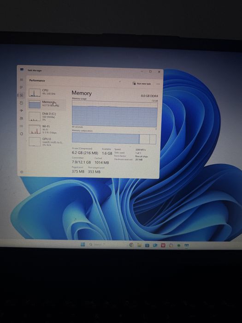Open App history page in sidebar
This screenshot has width=242, height=323.
(x=21, y=103)
